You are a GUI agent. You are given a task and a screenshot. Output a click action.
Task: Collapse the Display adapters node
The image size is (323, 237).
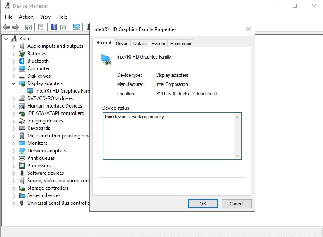pos(14,83)
